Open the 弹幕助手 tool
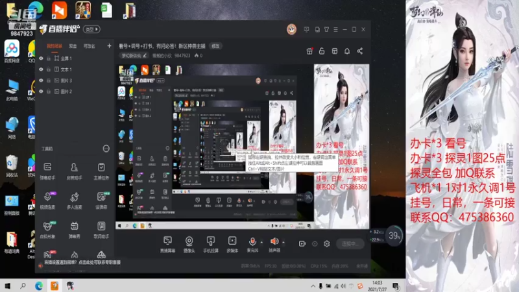This screenshot has width=519, height=292. point(47,171)
